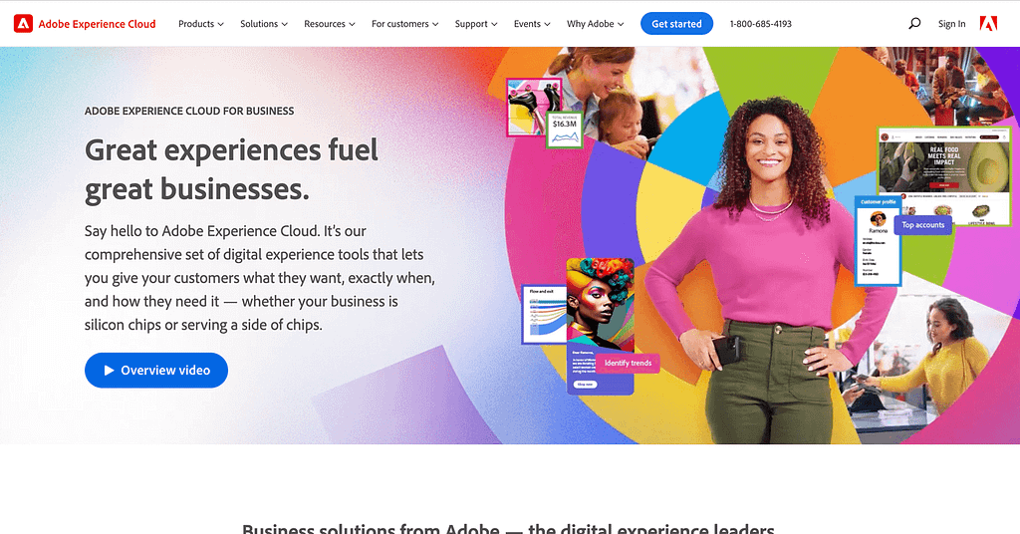Click the Flow and exit chart thumbnail
This screenshot has height=534, width=1020.
click(x=544, y=315)
